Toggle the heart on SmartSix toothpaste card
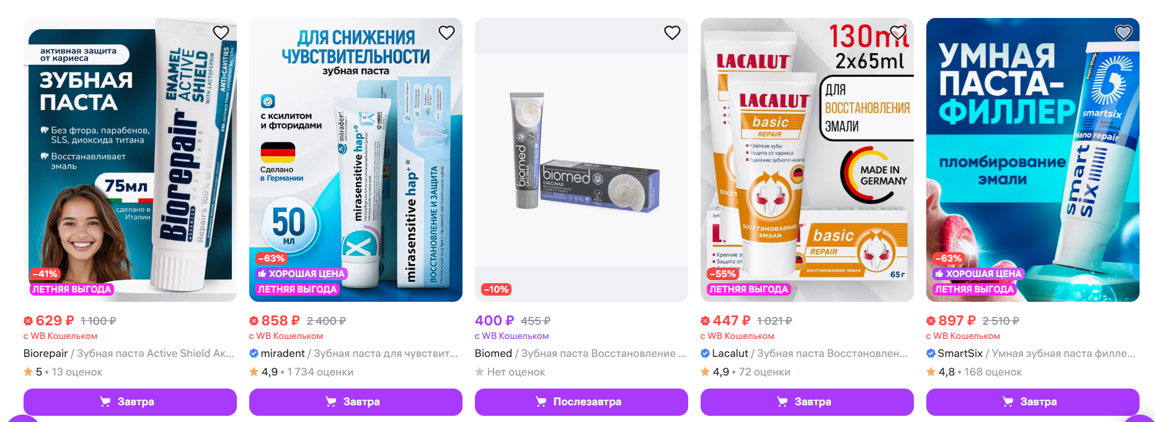Image resolution: width=1155 pixels, height=422 pixels. [x=1123, y=33]
